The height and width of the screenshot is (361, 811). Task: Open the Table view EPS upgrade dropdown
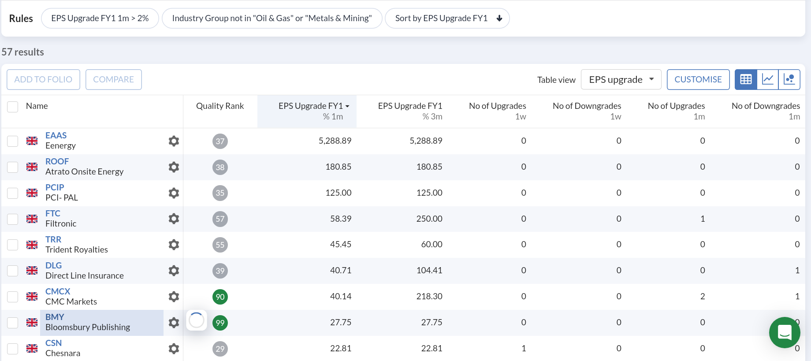(x=621, y=79)
